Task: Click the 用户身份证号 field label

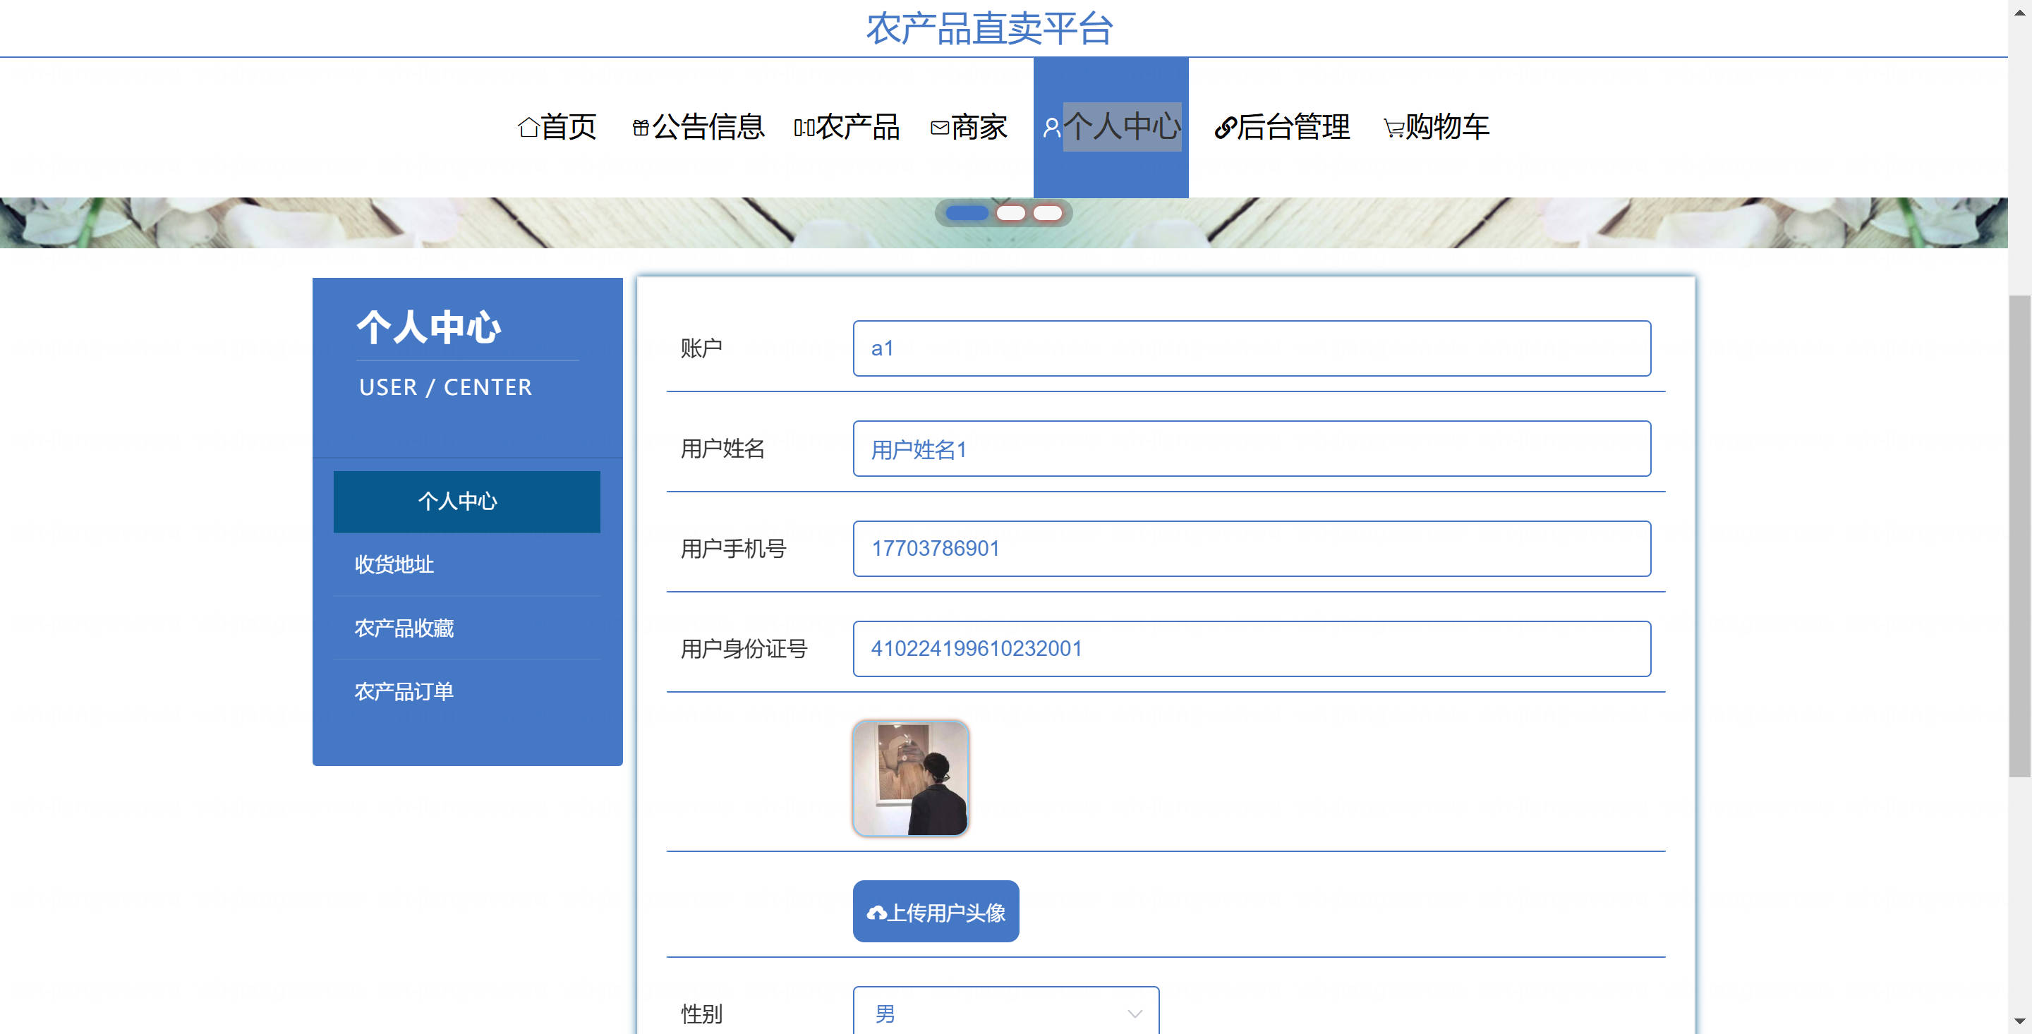Action: pyautogui.click(x=744, y=649)
